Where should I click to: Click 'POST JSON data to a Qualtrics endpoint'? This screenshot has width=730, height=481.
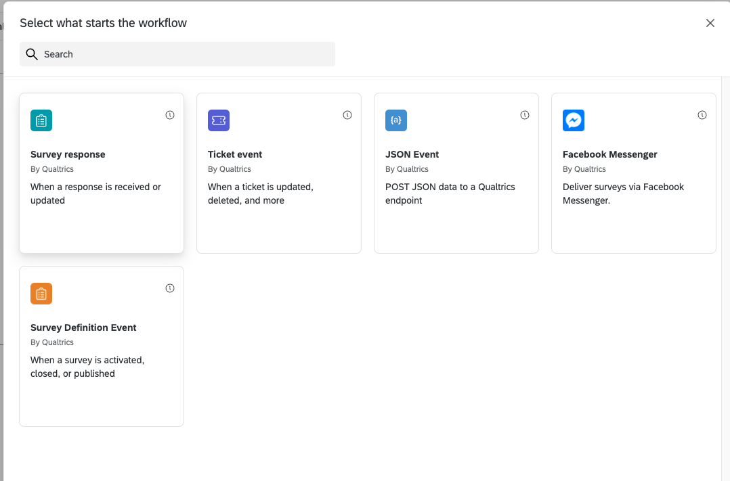tap(450, 193)
